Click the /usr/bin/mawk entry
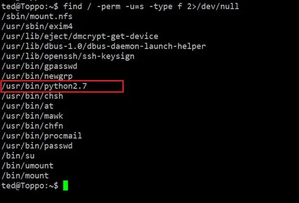Screen dimensions: 299x203 click(32, 116)
